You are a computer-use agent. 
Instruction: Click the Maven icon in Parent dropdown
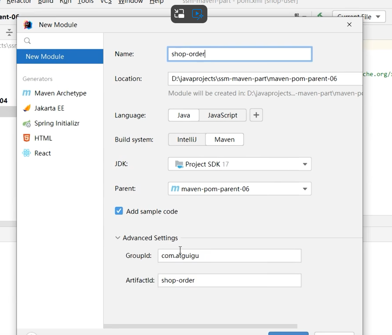pyautogui.click(x=175, y=189)
